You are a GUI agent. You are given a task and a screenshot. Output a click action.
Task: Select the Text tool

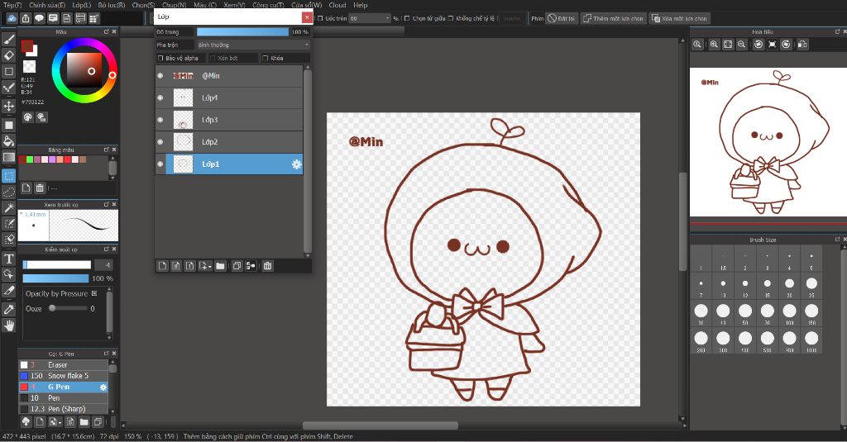click(x=8, y=259)
